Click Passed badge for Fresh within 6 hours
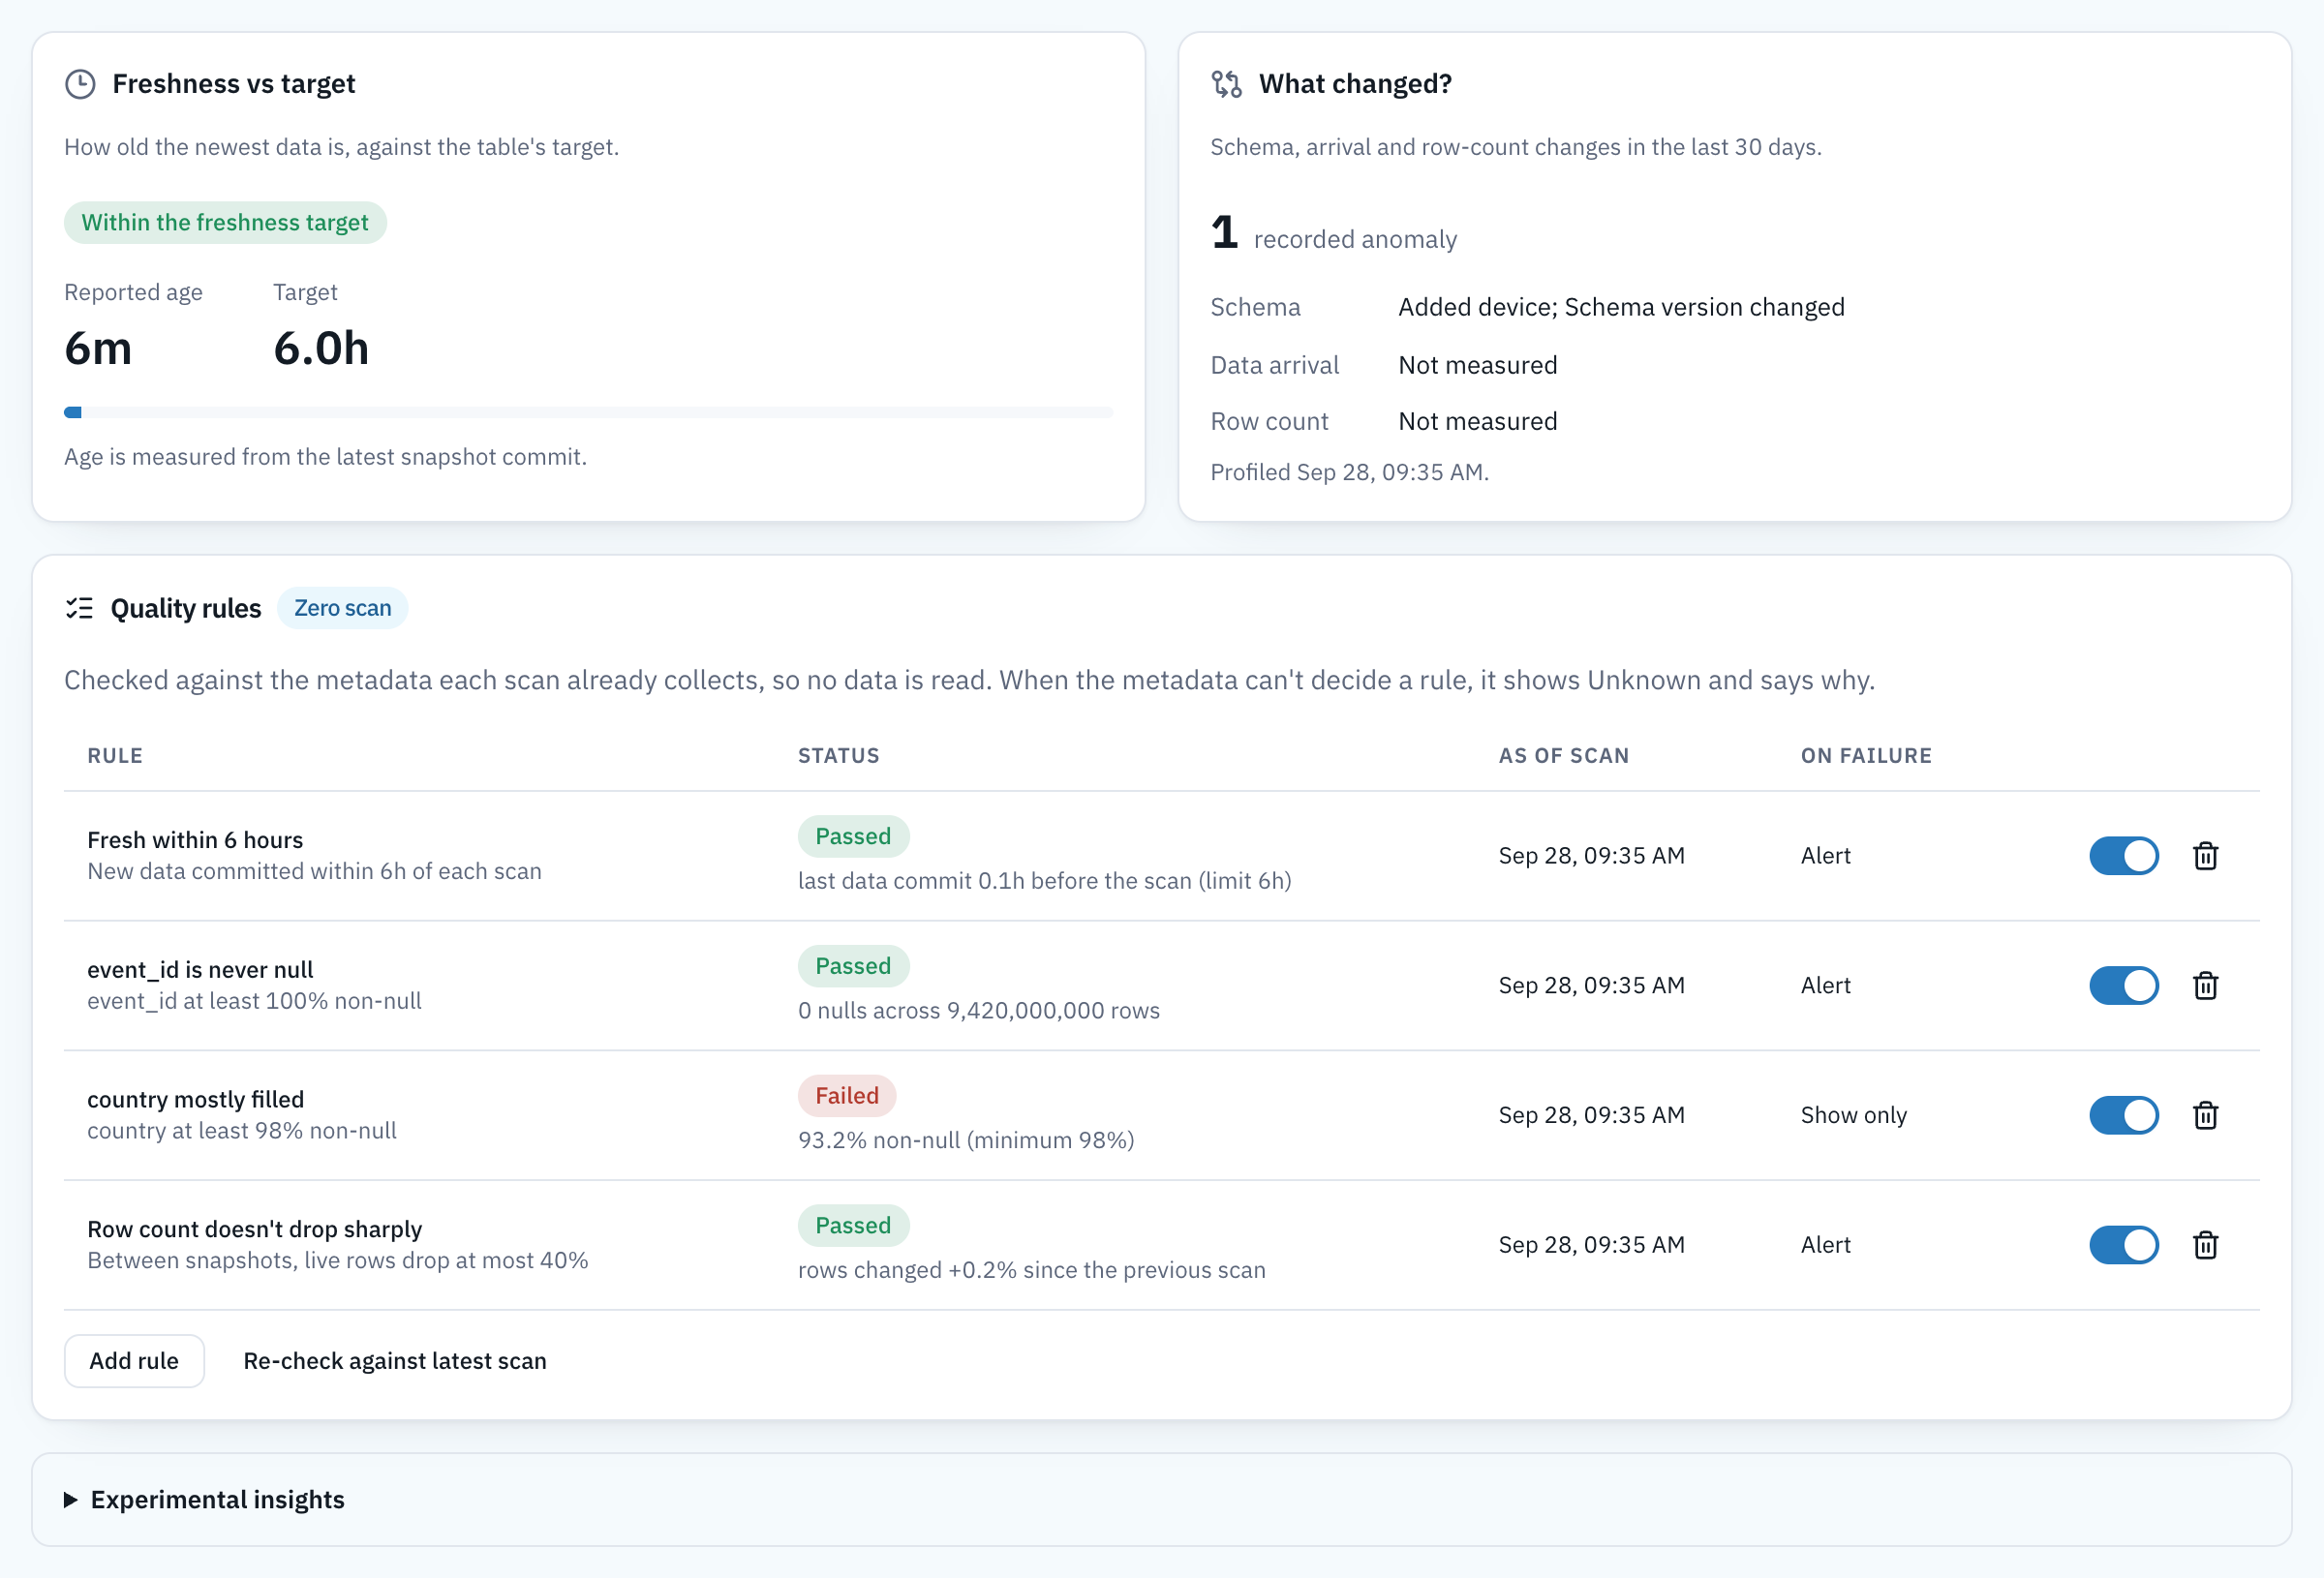 pyautogui.click(x=853, y=836)
